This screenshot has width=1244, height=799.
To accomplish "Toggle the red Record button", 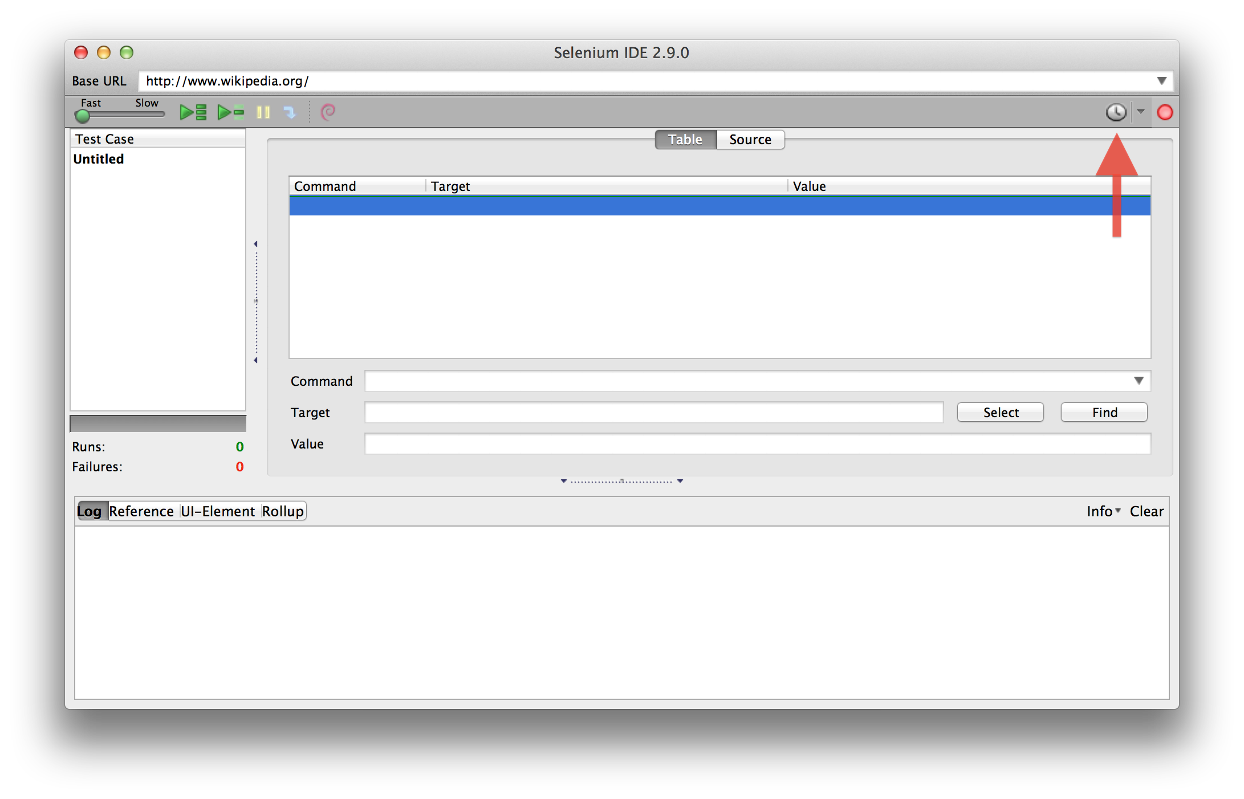I will [1165, 112].
